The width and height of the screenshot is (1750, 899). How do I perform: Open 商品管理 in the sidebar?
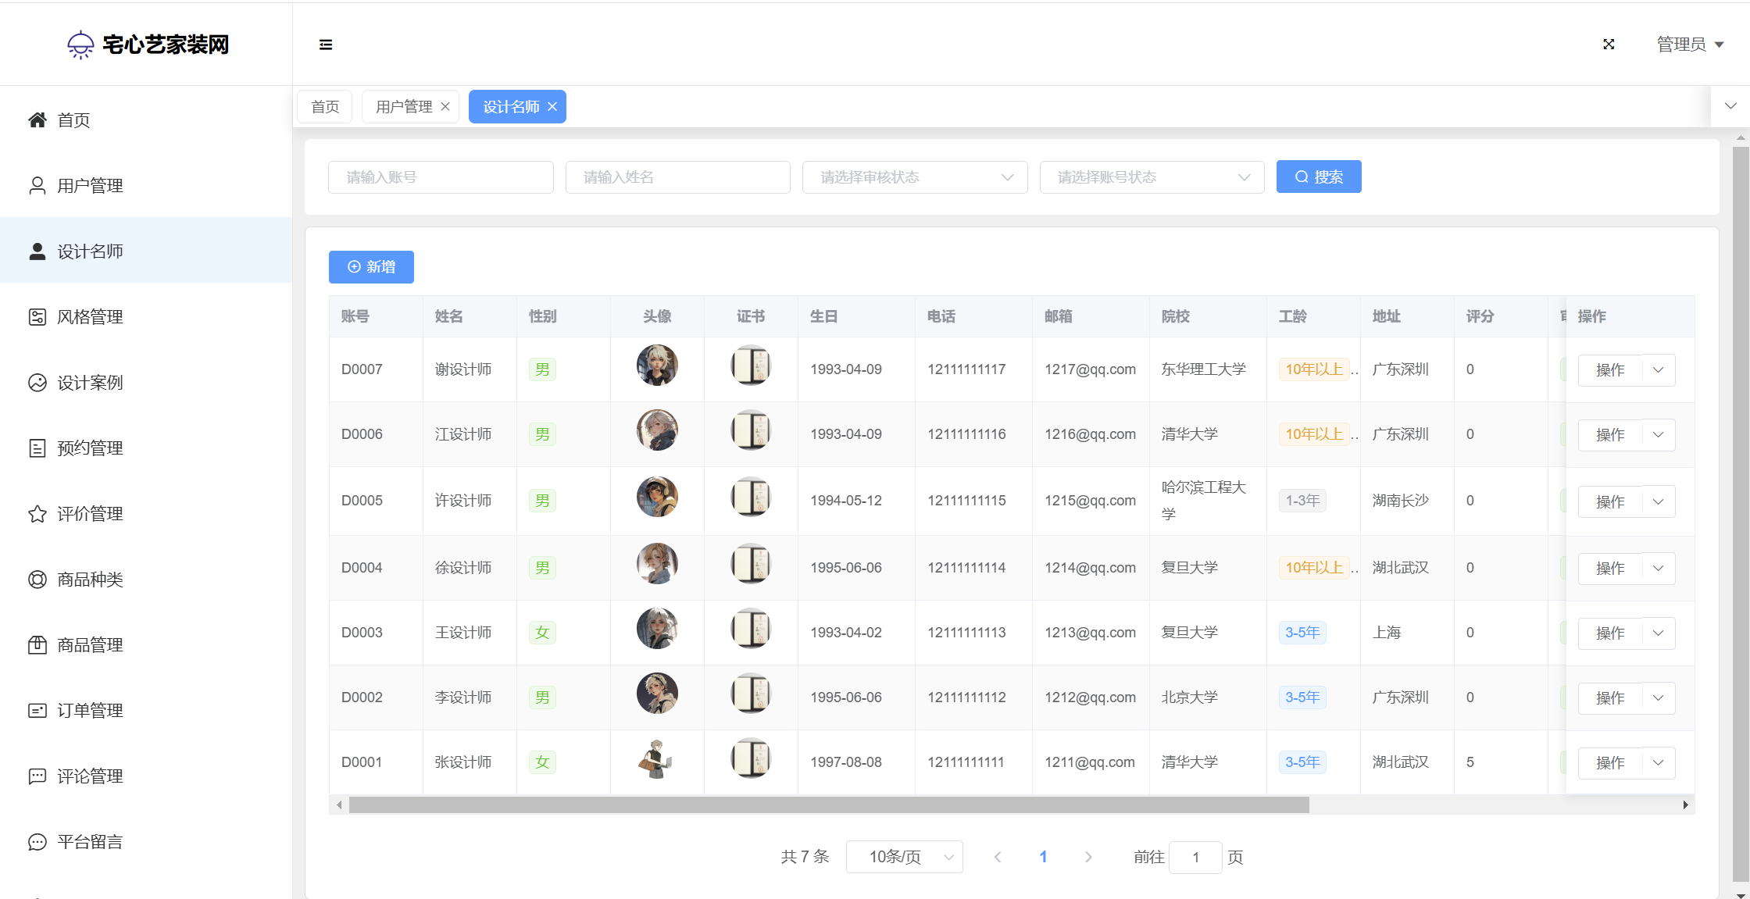point(90,645)
